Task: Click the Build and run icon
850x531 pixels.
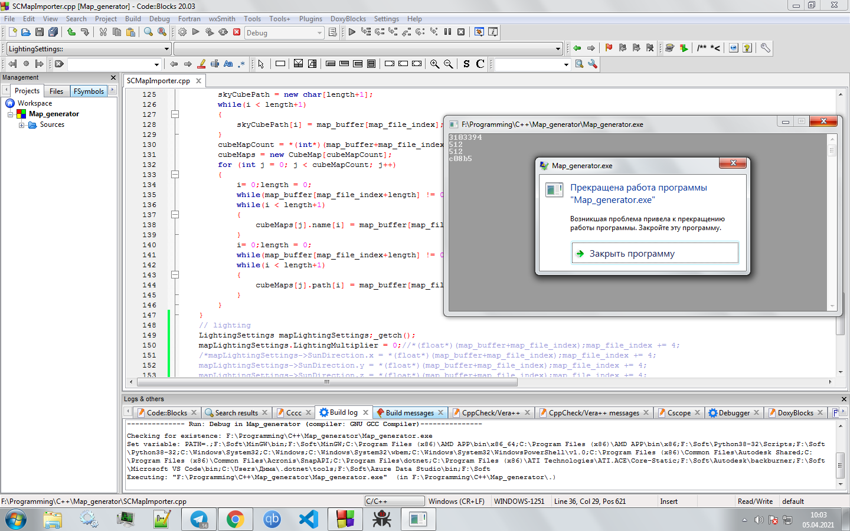Action: [x=210, y=32]
